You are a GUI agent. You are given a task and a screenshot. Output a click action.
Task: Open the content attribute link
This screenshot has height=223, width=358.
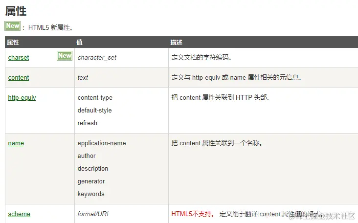click(19, 78)
